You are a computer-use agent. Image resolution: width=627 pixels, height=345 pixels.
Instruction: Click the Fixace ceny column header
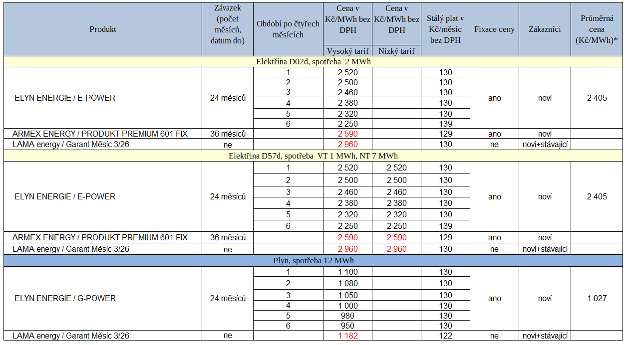[x=494, y=29]
